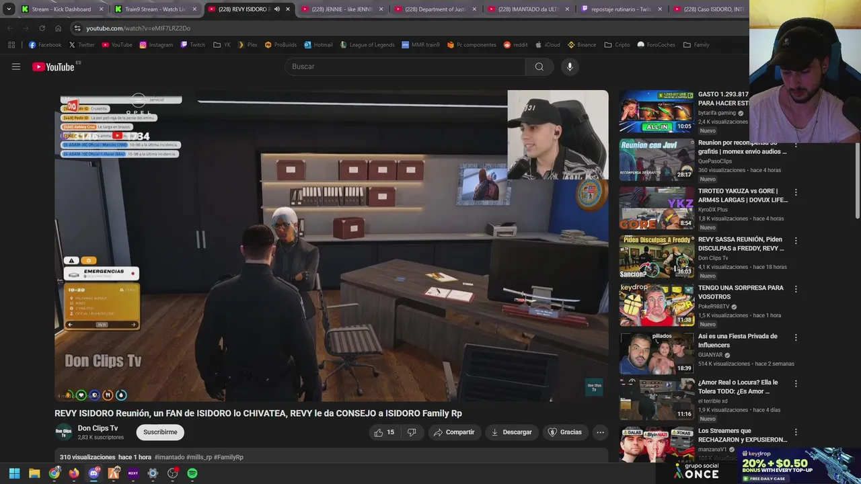Click the YouTube logo to go home
861x484 pixels.
click(x=53, y=67)
